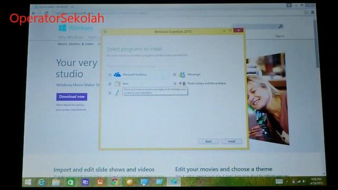Click the Messenger program icon
The height and width of the screenshot is (190, 338).
point(182,74)
